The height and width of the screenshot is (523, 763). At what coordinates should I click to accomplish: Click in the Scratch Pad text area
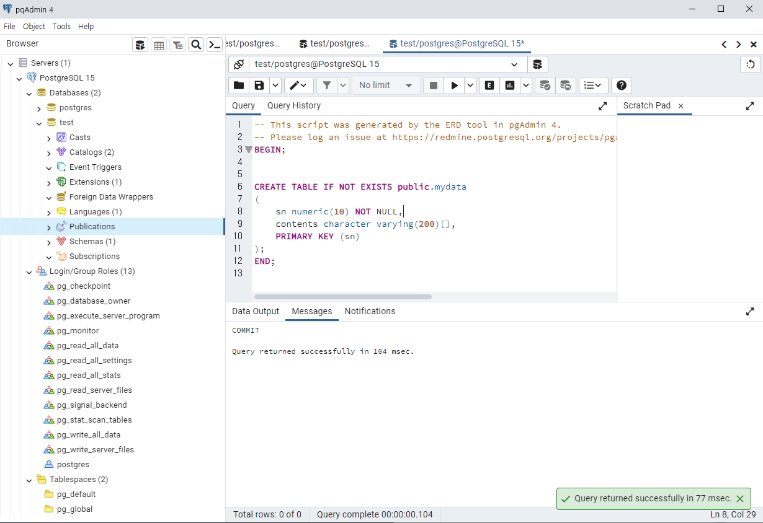[x=690, y=208]
